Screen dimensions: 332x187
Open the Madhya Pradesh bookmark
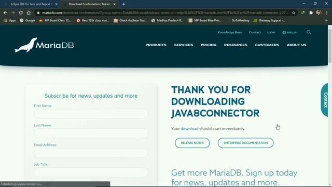[x=167, y=21]
